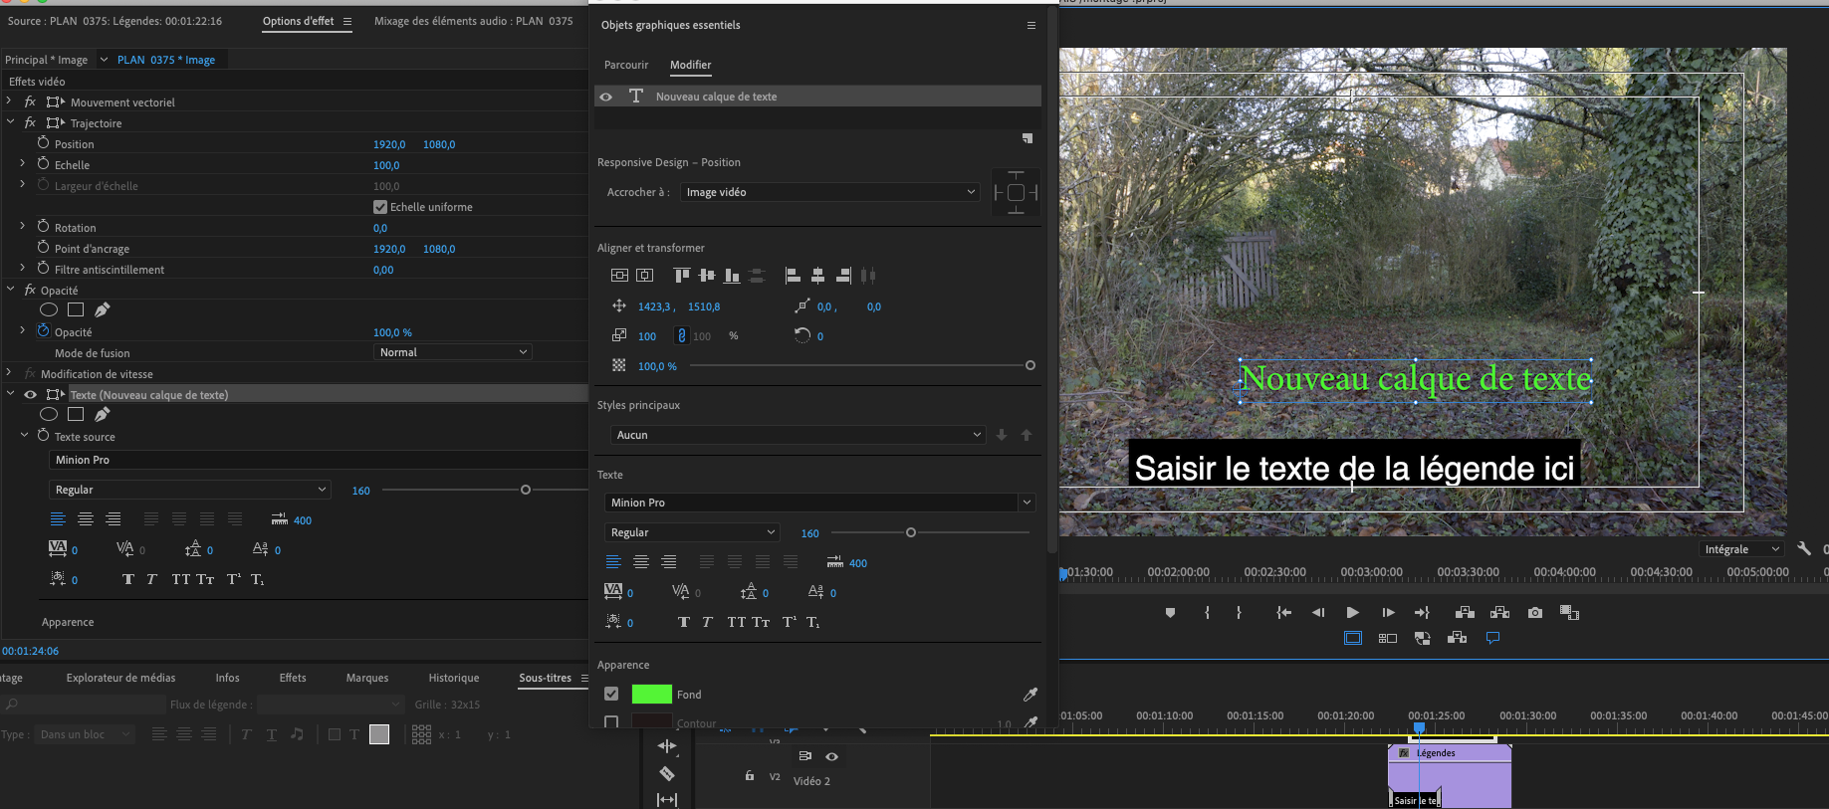The image size is (1829, 809).
Task: Select center text alignment in Essential Graphics
Action: tap(641, 562)
